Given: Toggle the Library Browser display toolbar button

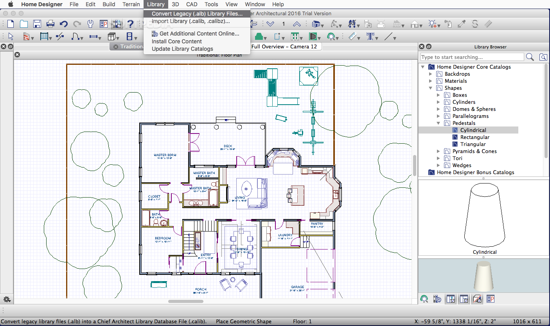Looking at the screenshot, I should tap(117, 24).
